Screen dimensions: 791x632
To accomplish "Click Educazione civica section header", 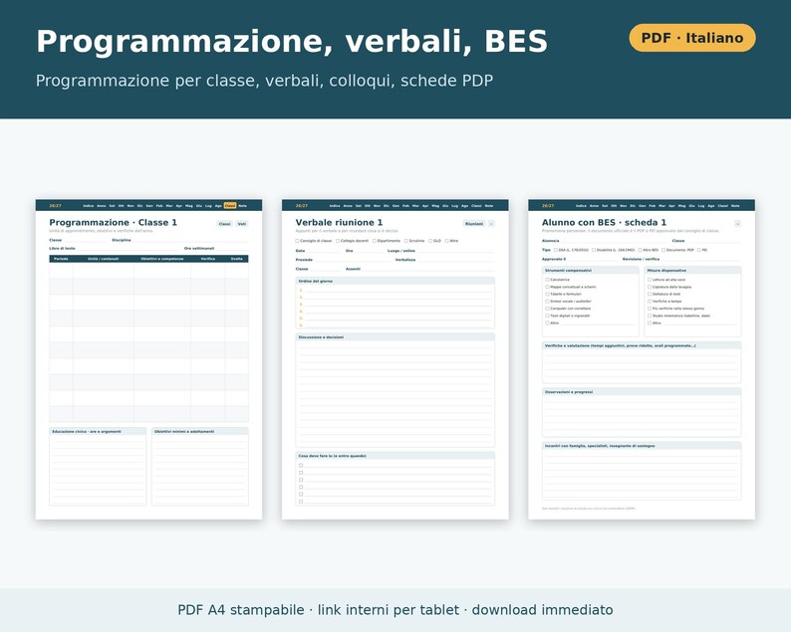I will (x=98, y=431).
